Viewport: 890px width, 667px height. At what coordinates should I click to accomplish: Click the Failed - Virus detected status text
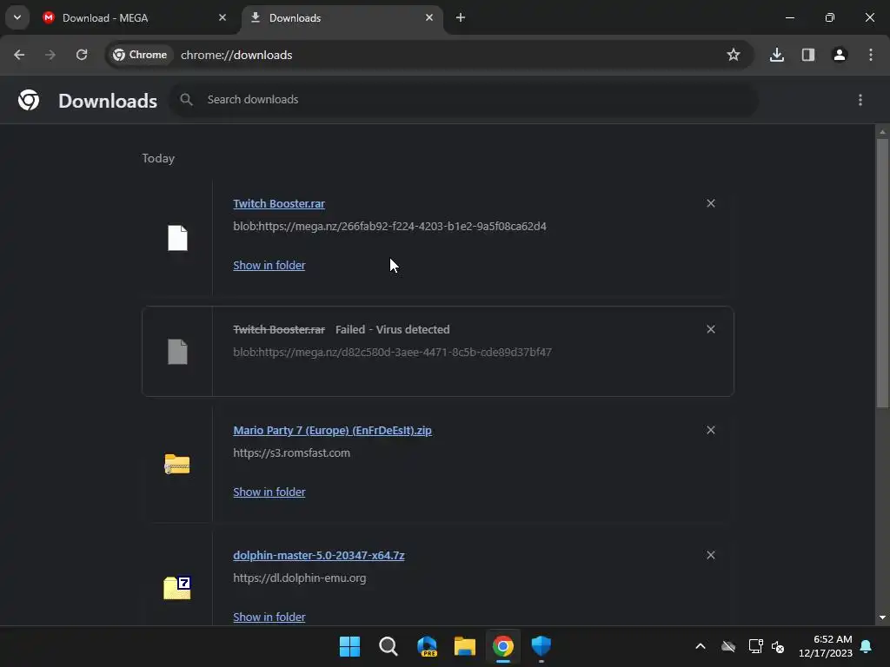point(392,329)
